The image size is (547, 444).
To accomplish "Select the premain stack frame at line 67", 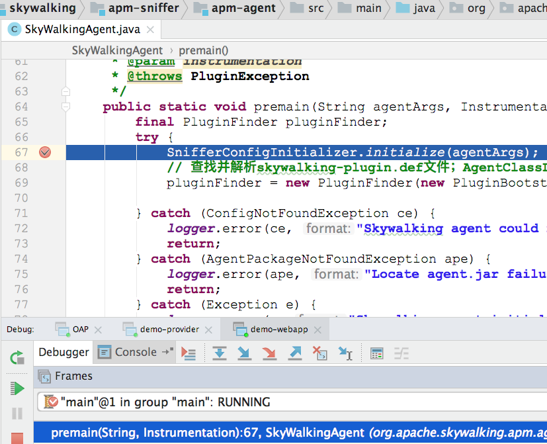I will point(290,433).
